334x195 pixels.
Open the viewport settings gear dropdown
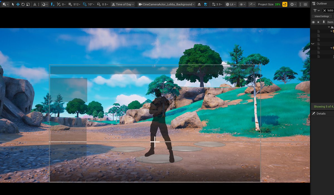click(293, 4)
